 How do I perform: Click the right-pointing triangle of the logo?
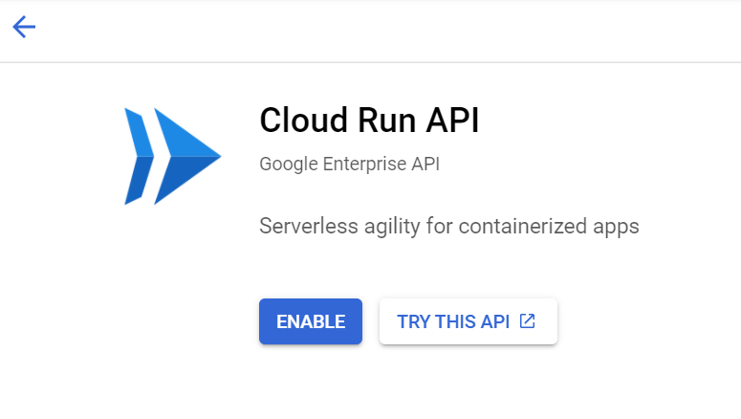(187, 156)
